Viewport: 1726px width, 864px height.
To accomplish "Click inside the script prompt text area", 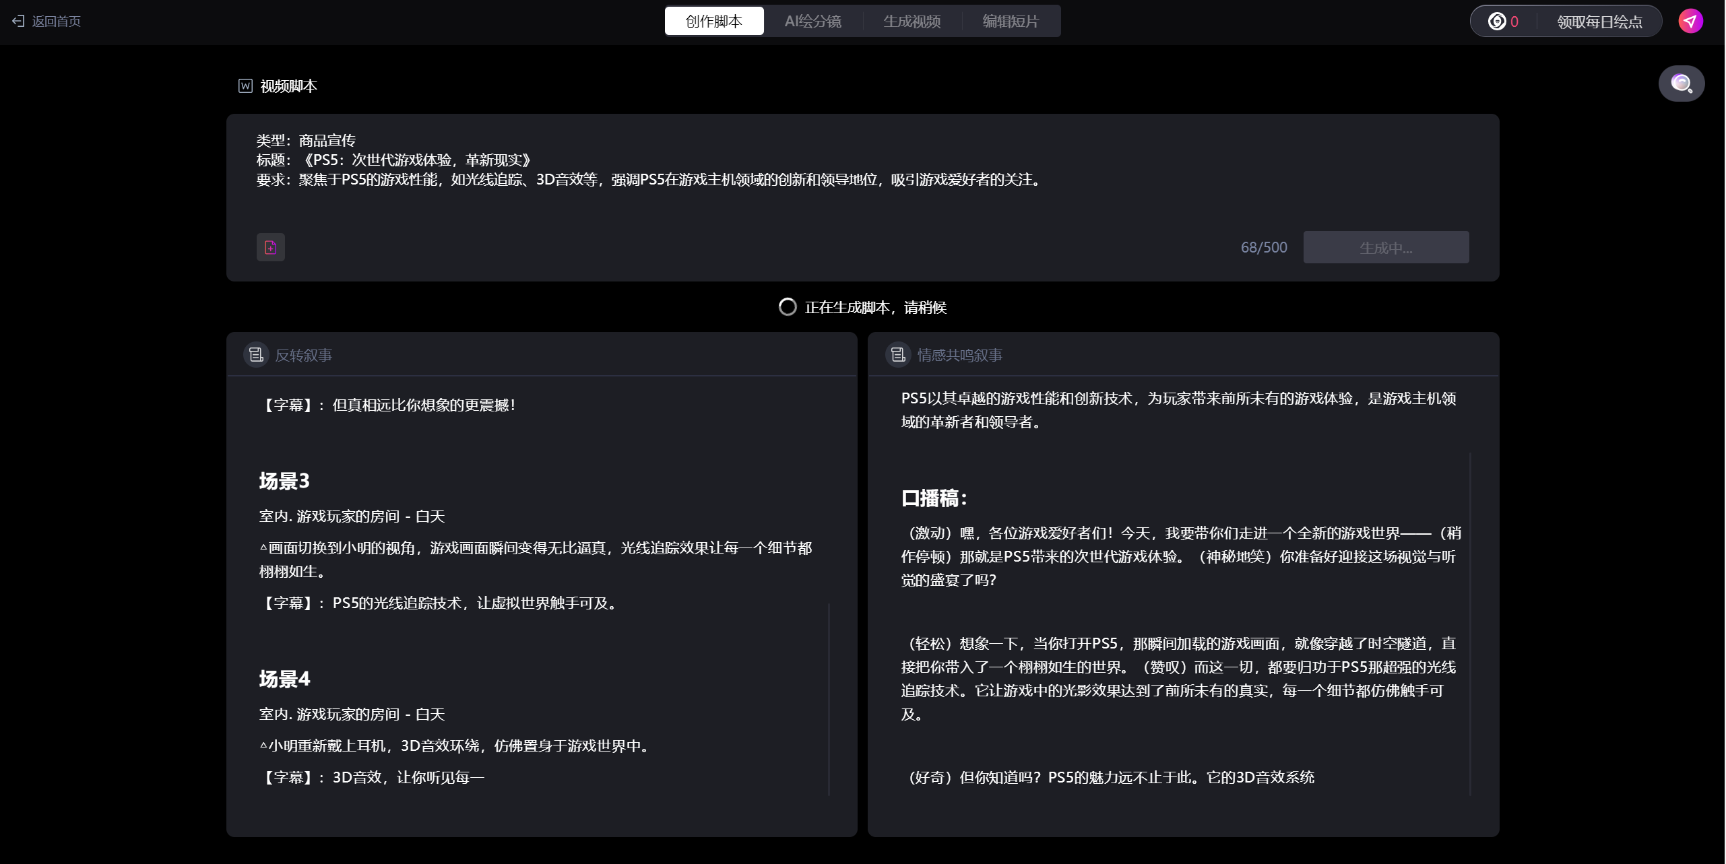I will [862, 172].
